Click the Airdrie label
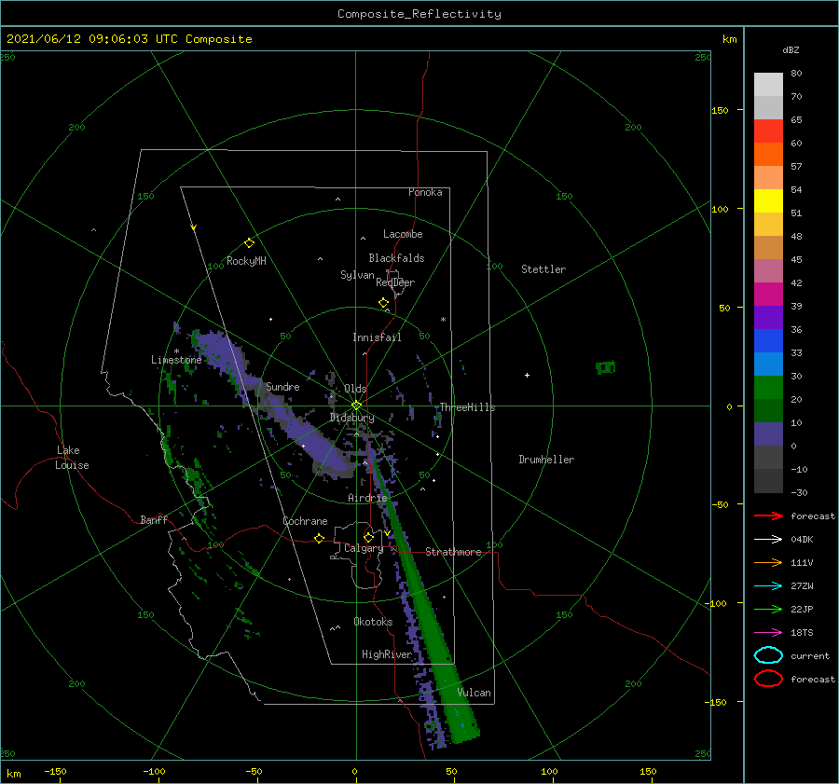Screen dimensions: 839x784 (367, 498)
